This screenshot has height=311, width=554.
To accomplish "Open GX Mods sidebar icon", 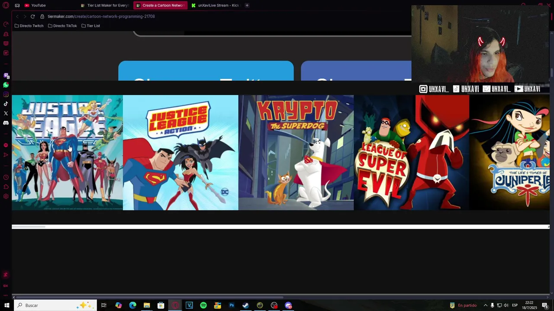I will click(x=6, y=53).
